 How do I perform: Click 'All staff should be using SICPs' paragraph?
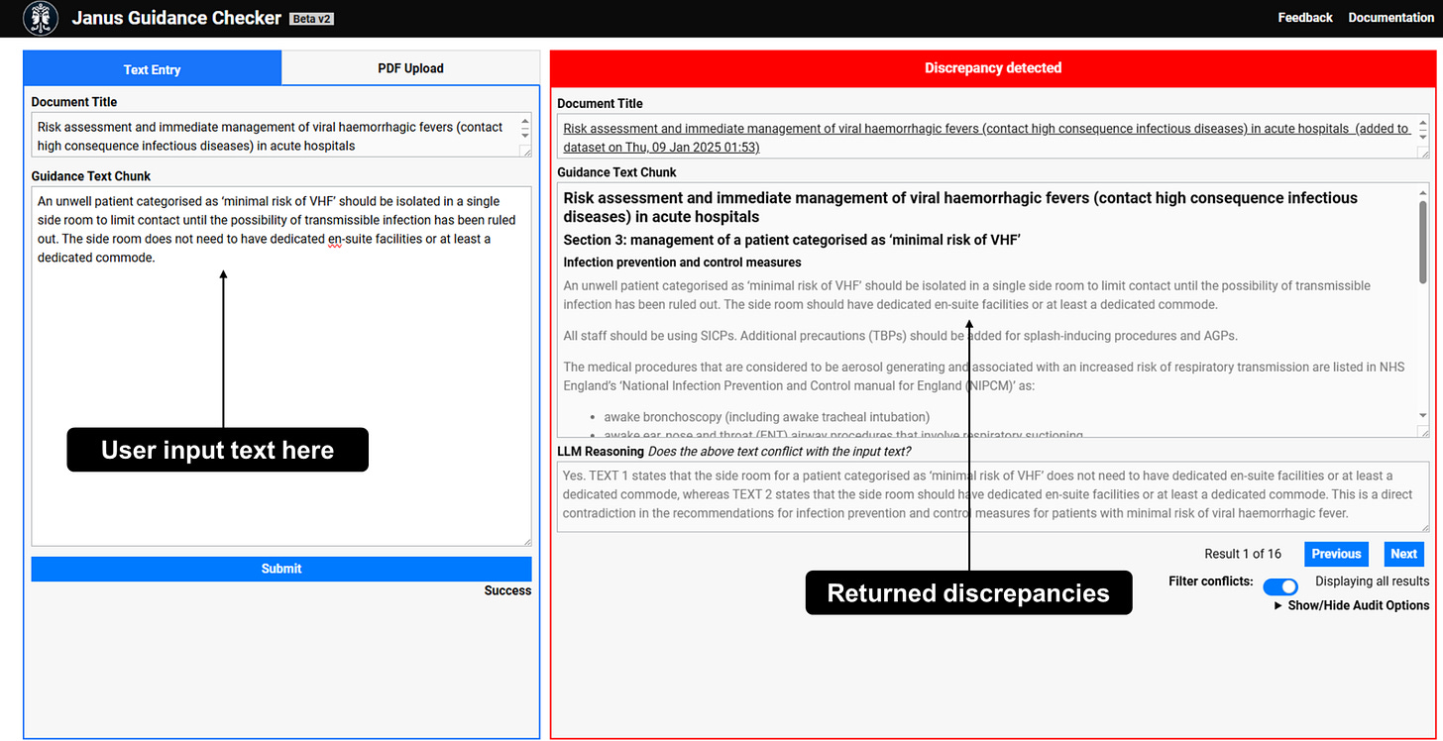pos(900,335)
